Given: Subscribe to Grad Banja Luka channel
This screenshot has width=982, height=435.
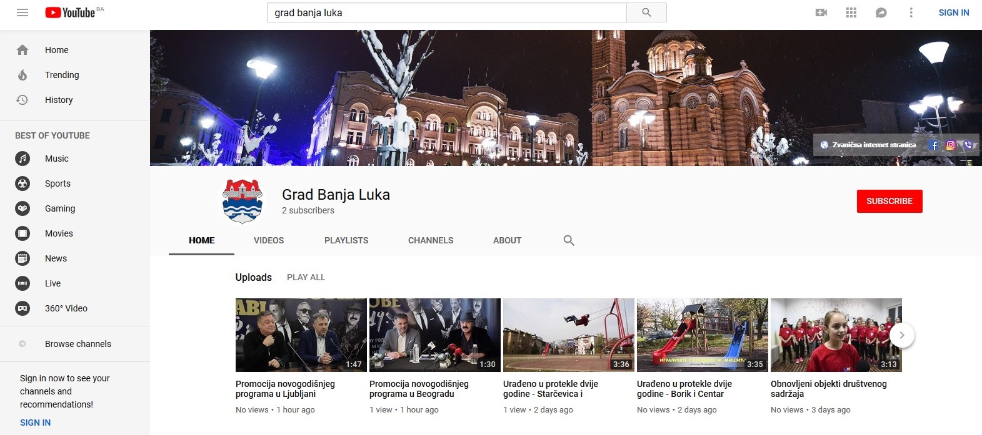Looking at the screenshot, I should (889, 201).
